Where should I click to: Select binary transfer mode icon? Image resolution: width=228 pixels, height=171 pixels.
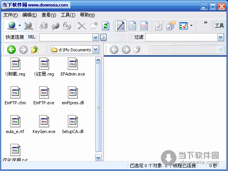[144, 26]
